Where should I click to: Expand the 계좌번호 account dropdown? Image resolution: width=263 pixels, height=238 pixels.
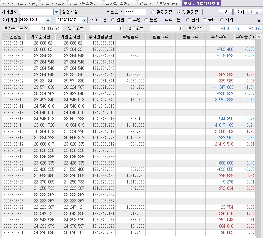[x=56, y=12]
